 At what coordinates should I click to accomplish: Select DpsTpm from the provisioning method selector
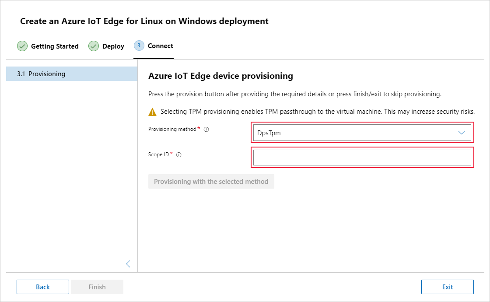(x=362, y=132)
